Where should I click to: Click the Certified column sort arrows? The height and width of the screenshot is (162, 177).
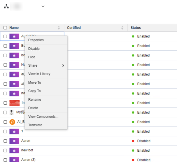(122, 28)
